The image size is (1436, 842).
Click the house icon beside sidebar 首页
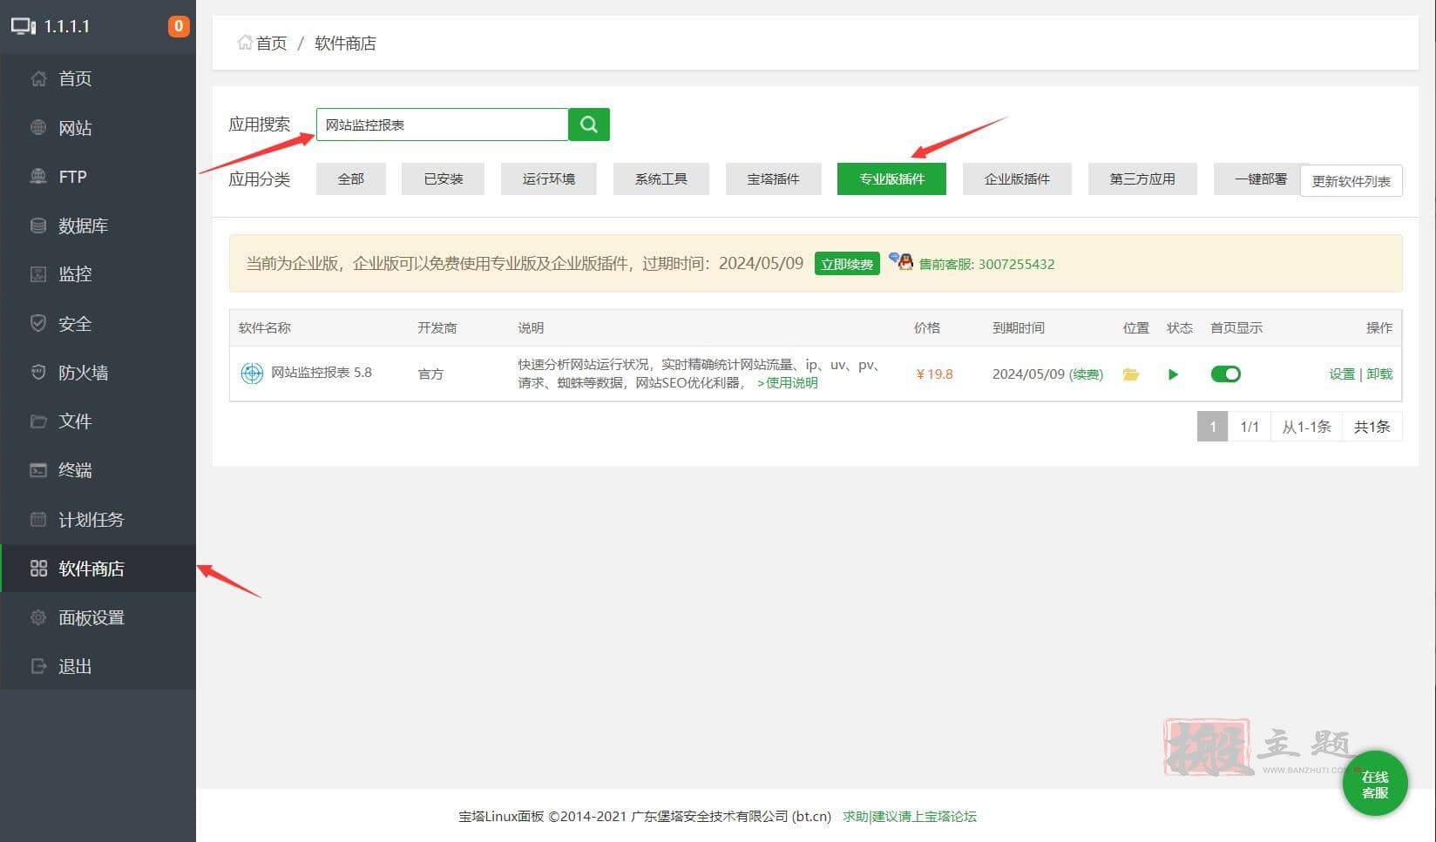pos(38,78)
